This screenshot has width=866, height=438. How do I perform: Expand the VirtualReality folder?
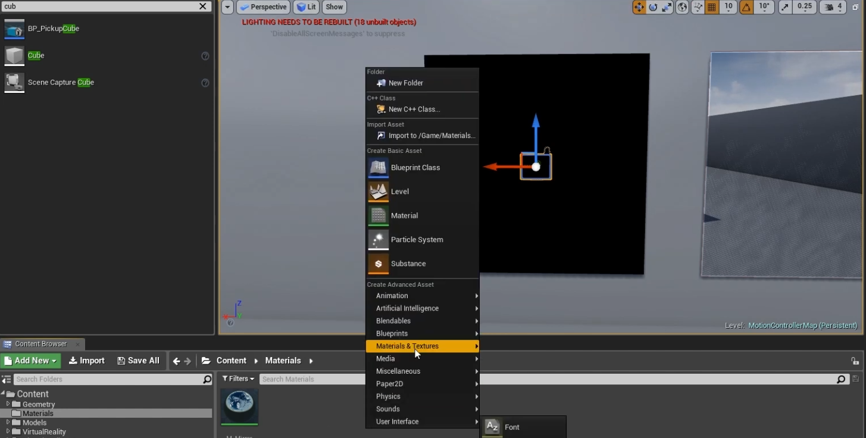(x=8, y=431)
